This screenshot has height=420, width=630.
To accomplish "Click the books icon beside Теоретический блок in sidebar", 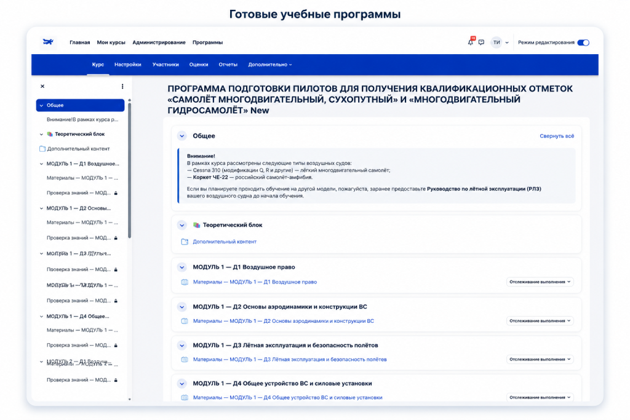I will (50, 134).
